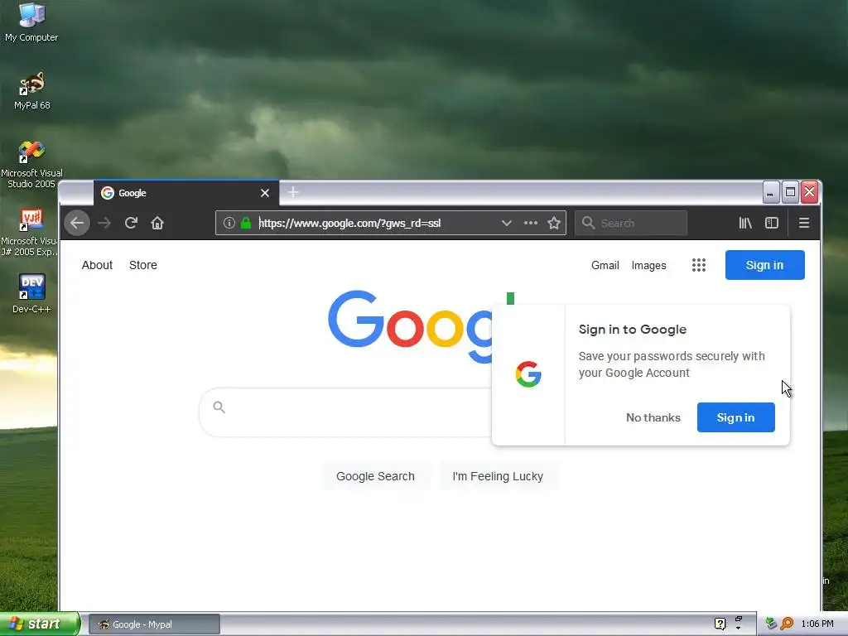Viewport: 848px width, 636px height.
Task: Focus the browser toolbar Search field
Action: pos(631,223)
